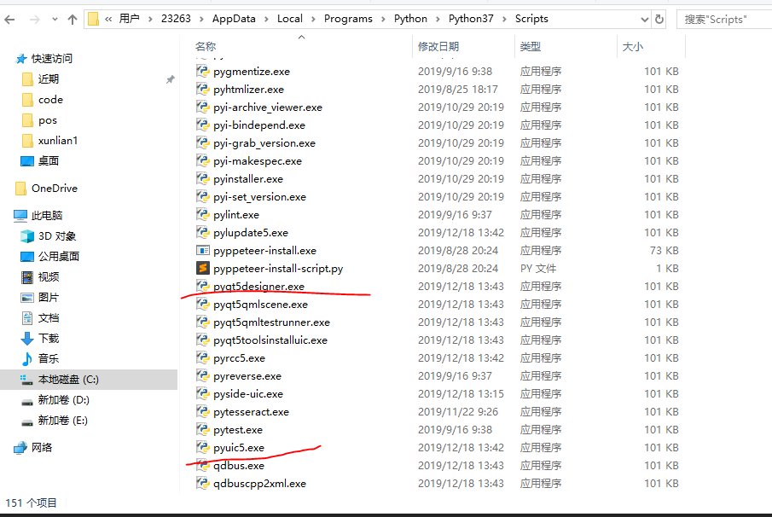This screenshot has height=517, width=772.
Task: Select 桌面 under quick access
Action: [49, 161]
